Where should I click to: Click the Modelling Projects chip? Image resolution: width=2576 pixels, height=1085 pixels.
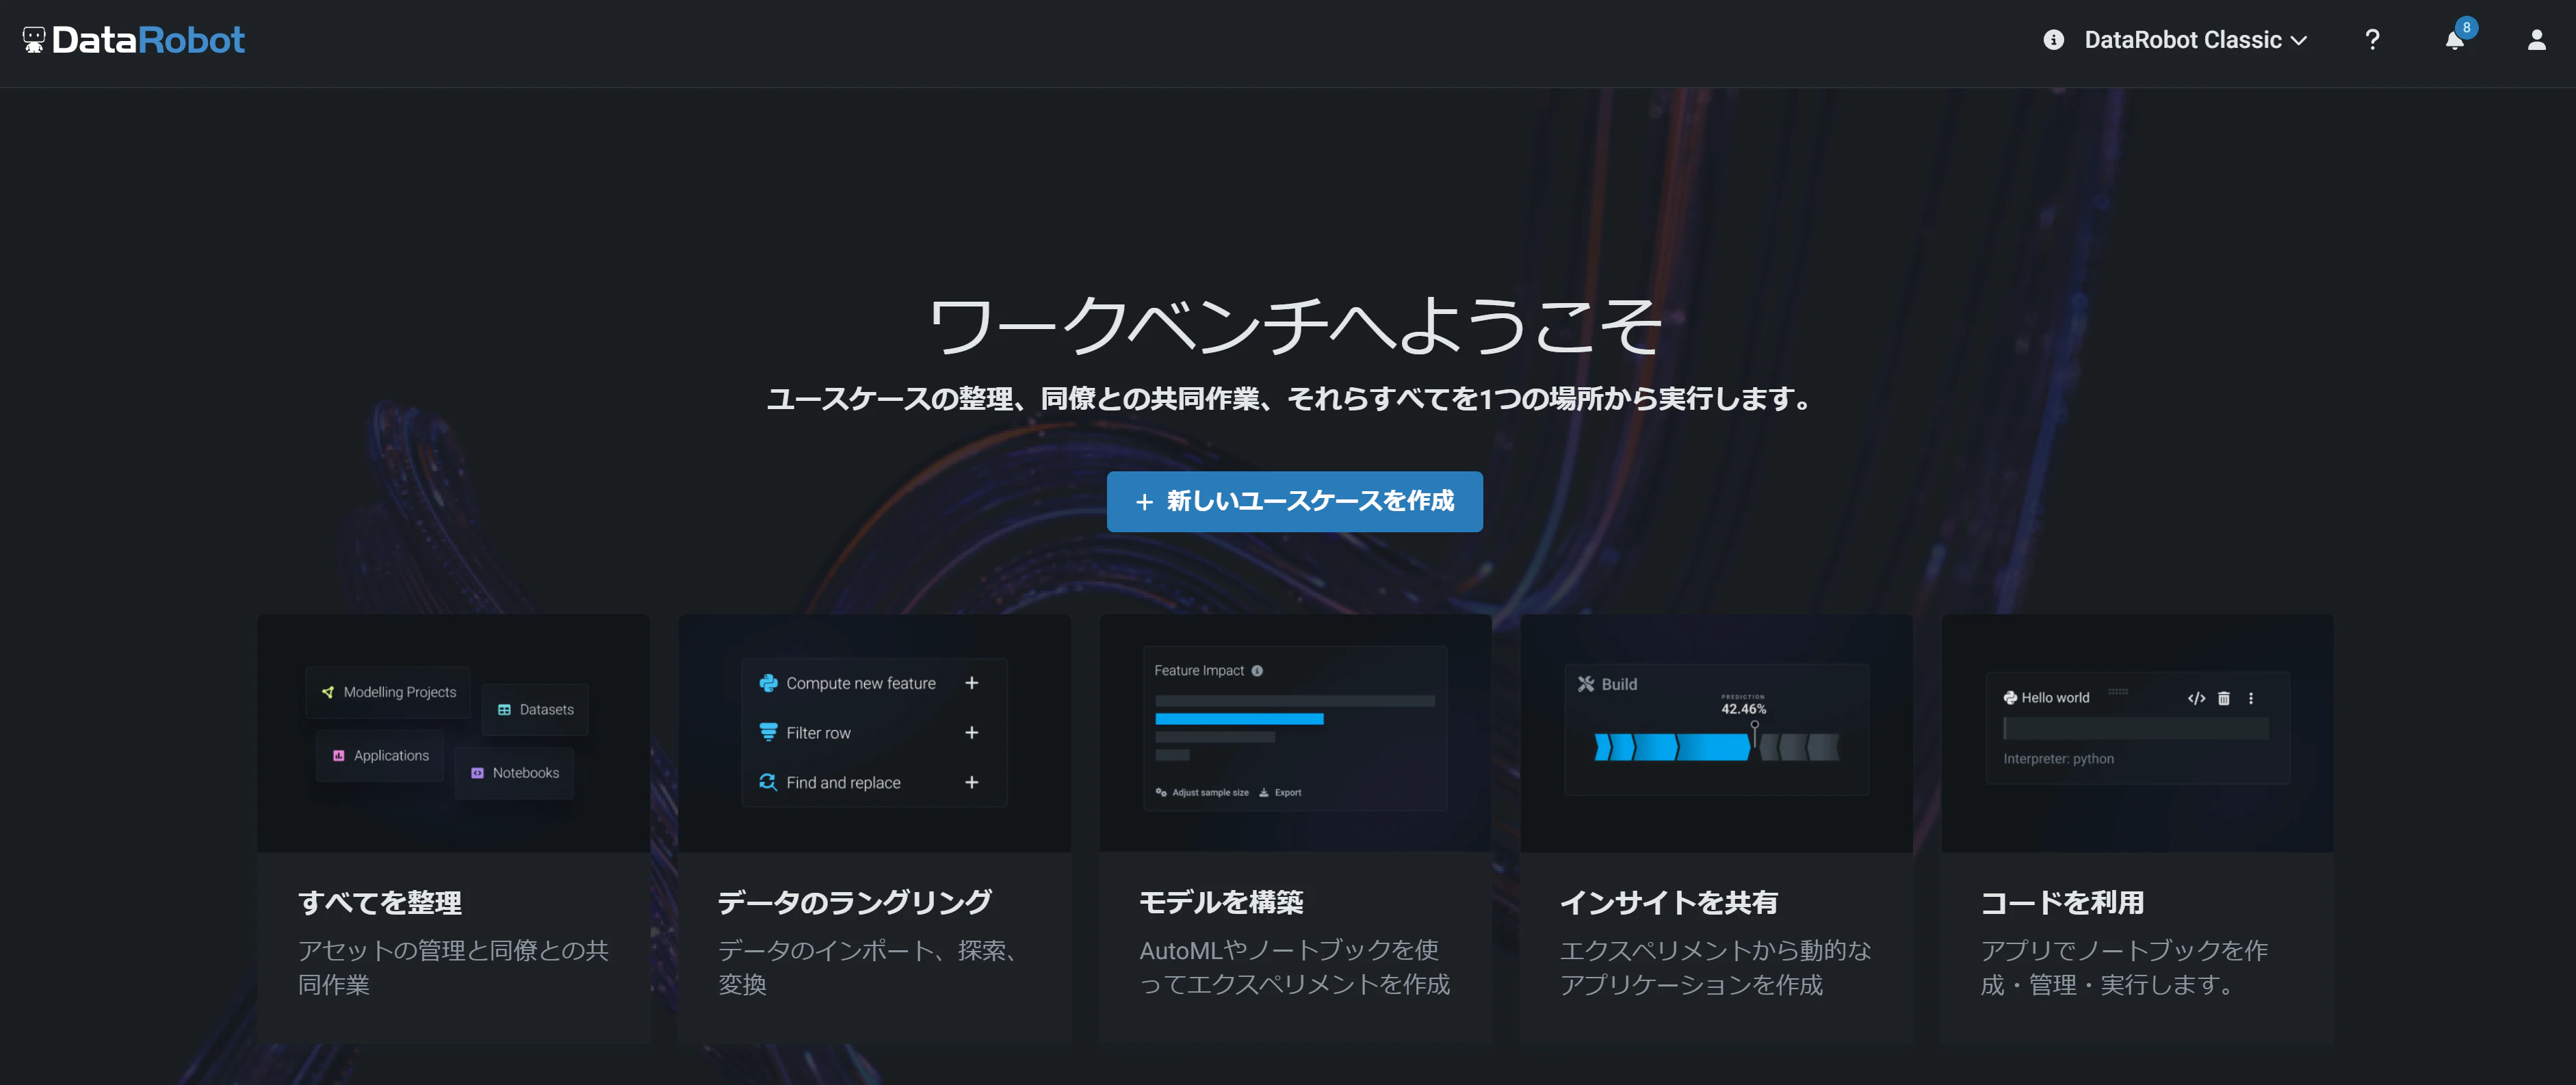(388, 692)
